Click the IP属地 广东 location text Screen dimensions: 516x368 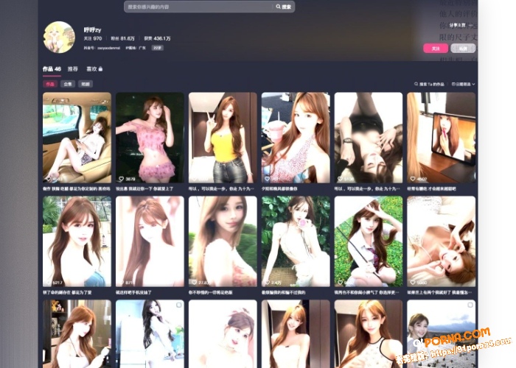point(136,48)
